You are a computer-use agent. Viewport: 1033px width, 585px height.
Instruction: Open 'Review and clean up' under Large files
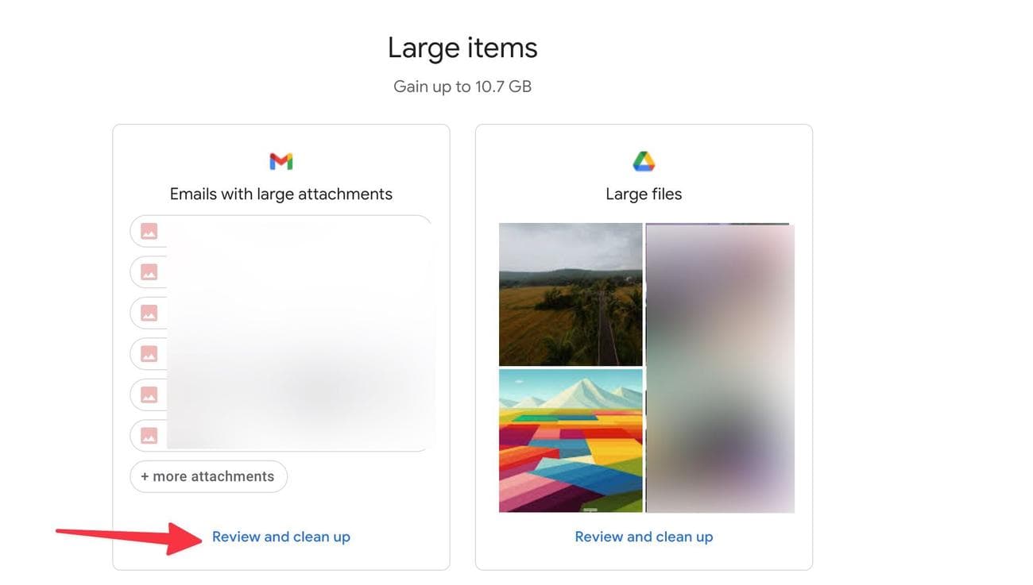pos(644,537)
